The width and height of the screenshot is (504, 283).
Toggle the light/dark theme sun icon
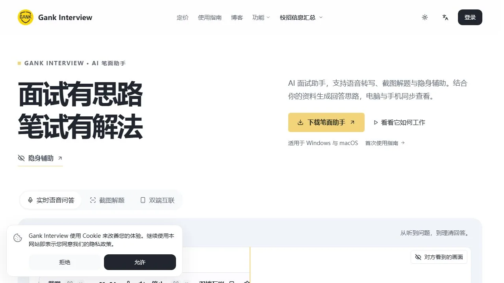(x=425, y=17)
